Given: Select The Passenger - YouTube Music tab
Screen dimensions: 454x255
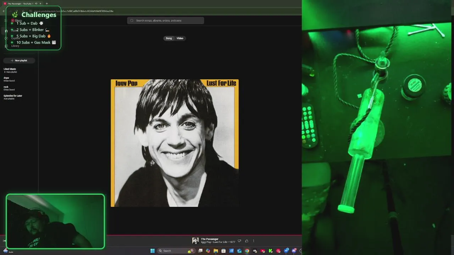Looking at the screenshot, I should click(x=22, y=4).
